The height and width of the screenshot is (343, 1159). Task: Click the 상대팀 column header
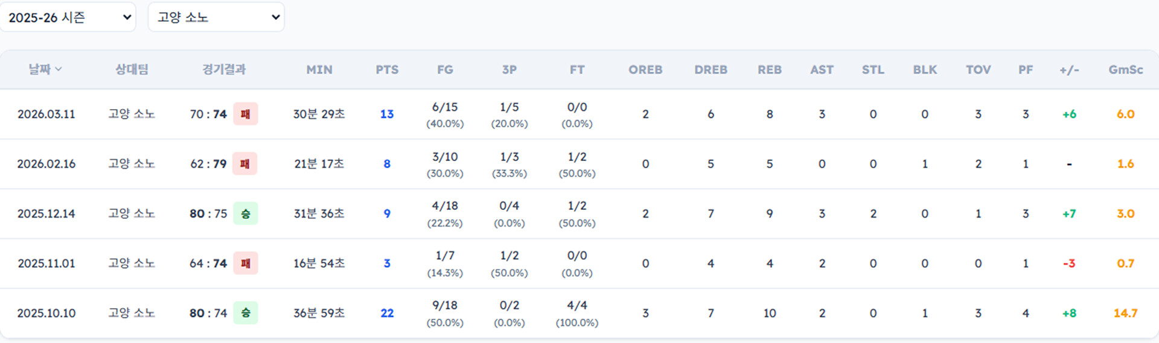coord(132,69)
